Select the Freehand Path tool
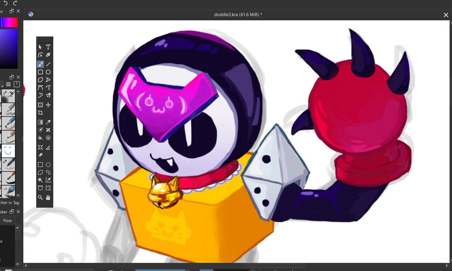Image resolution: width=452 pixels, height=271 pixels. coord(48,87)
